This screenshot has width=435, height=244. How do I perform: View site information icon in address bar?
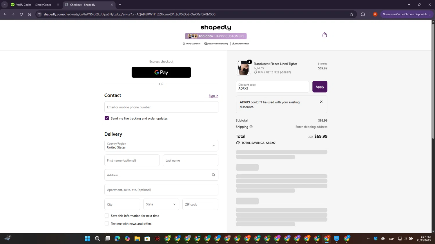[39, 14]
